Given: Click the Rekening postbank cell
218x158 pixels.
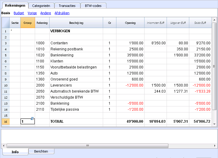Looking at the screenshot, I should point(76,49).
